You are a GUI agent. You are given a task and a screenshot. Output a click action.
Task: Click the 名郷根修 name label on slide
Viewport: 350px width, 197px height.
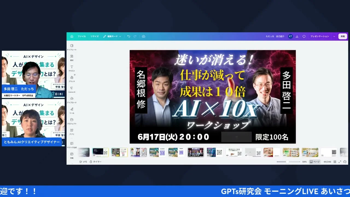point(141,90)
